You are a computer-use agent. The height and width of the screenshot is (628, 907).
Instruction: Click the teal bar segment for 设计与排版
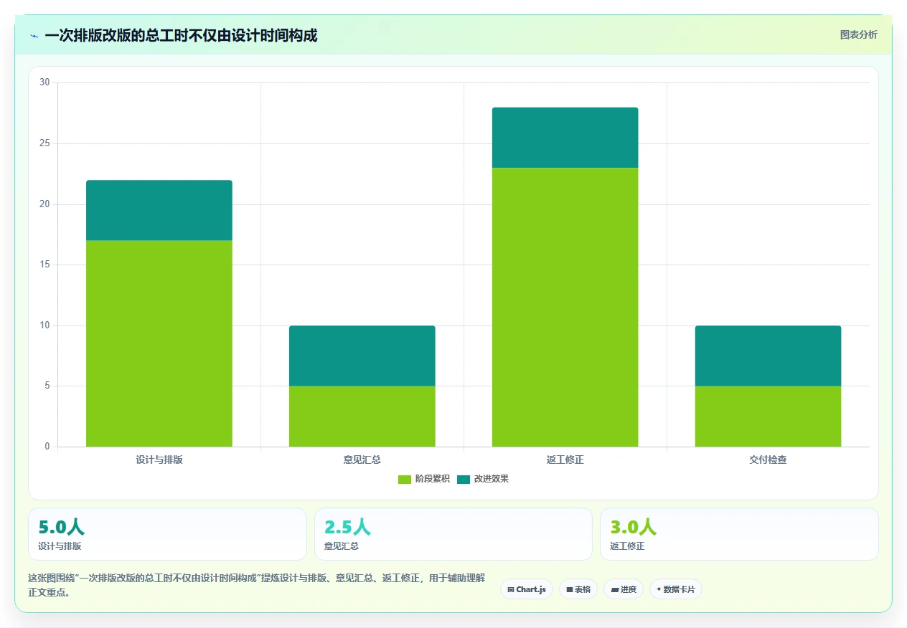(159, 210)
